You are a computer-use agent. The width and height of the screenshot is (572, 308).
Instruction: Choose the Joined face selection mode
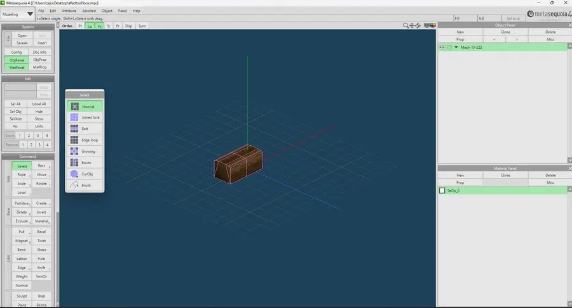click(x=85, y=117)
